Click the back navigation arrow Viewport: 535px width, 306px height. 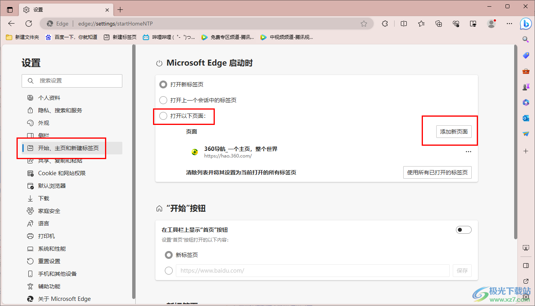(x=11, y=24)
